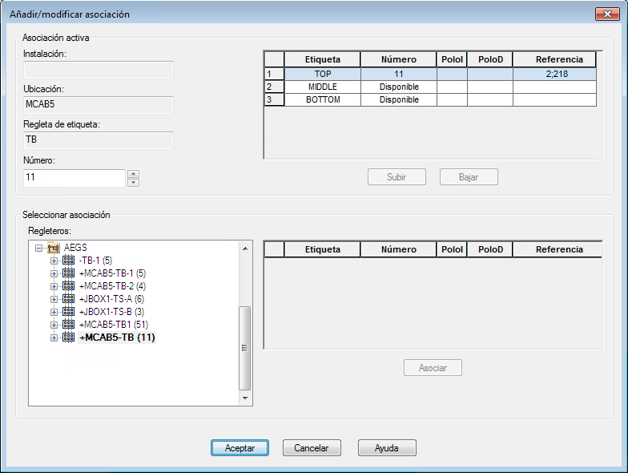Image resolution: width=628 pixels, height=473 pixels.
Task: Click the Regleteros scrollbar down arrow
Action: 245,398
